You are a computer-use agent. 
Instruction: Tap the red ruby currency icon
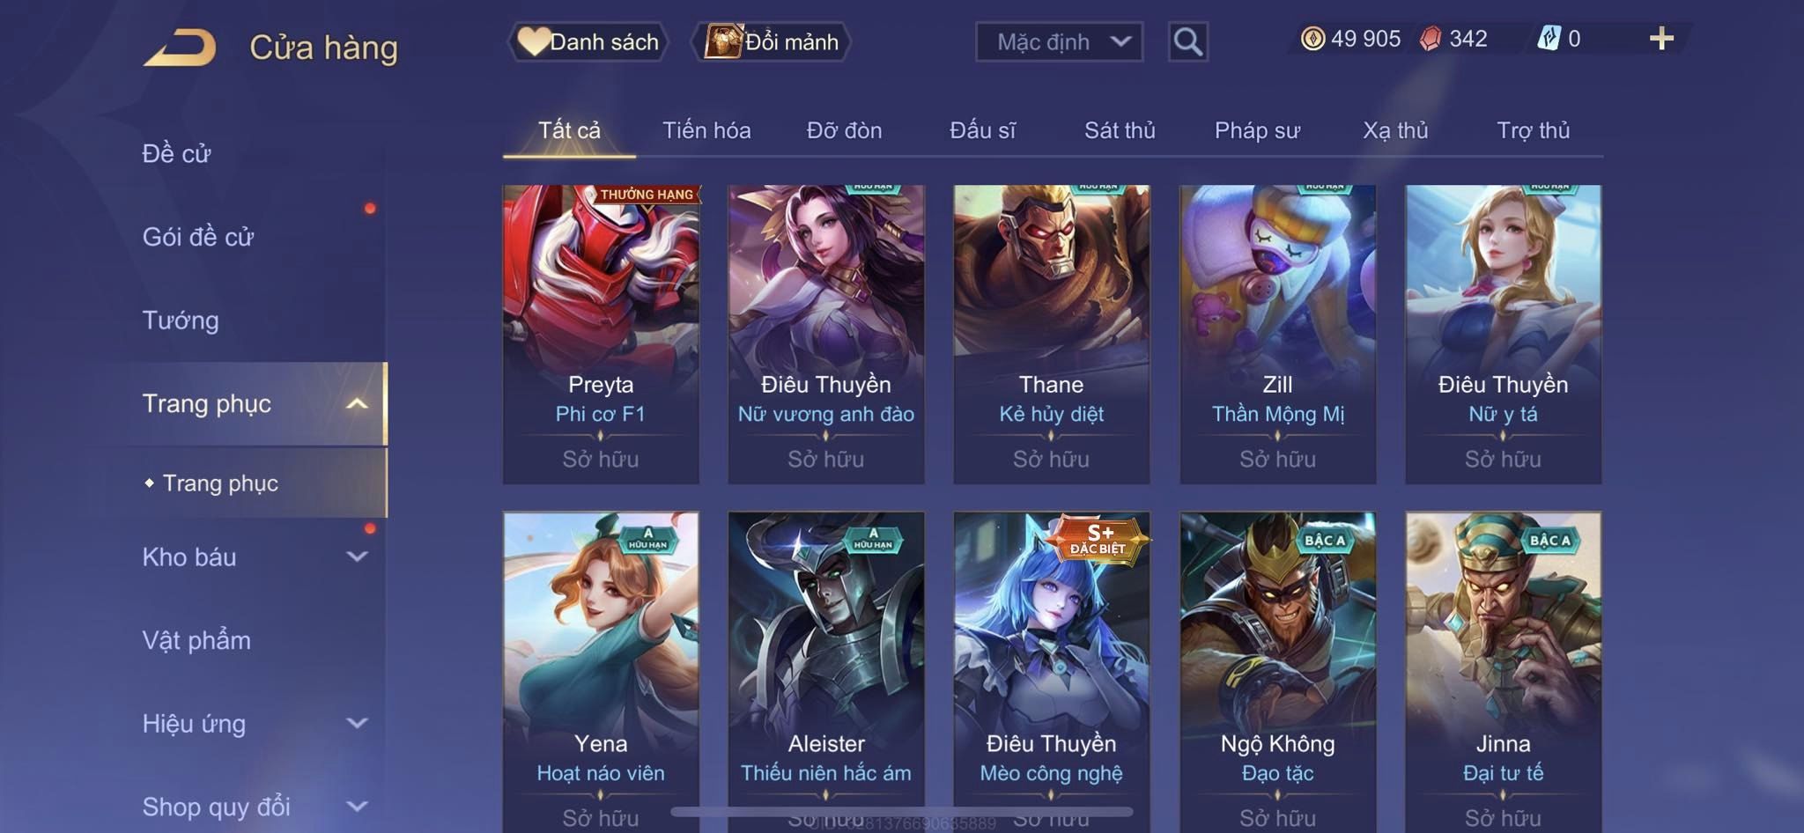click(1431, 39)
